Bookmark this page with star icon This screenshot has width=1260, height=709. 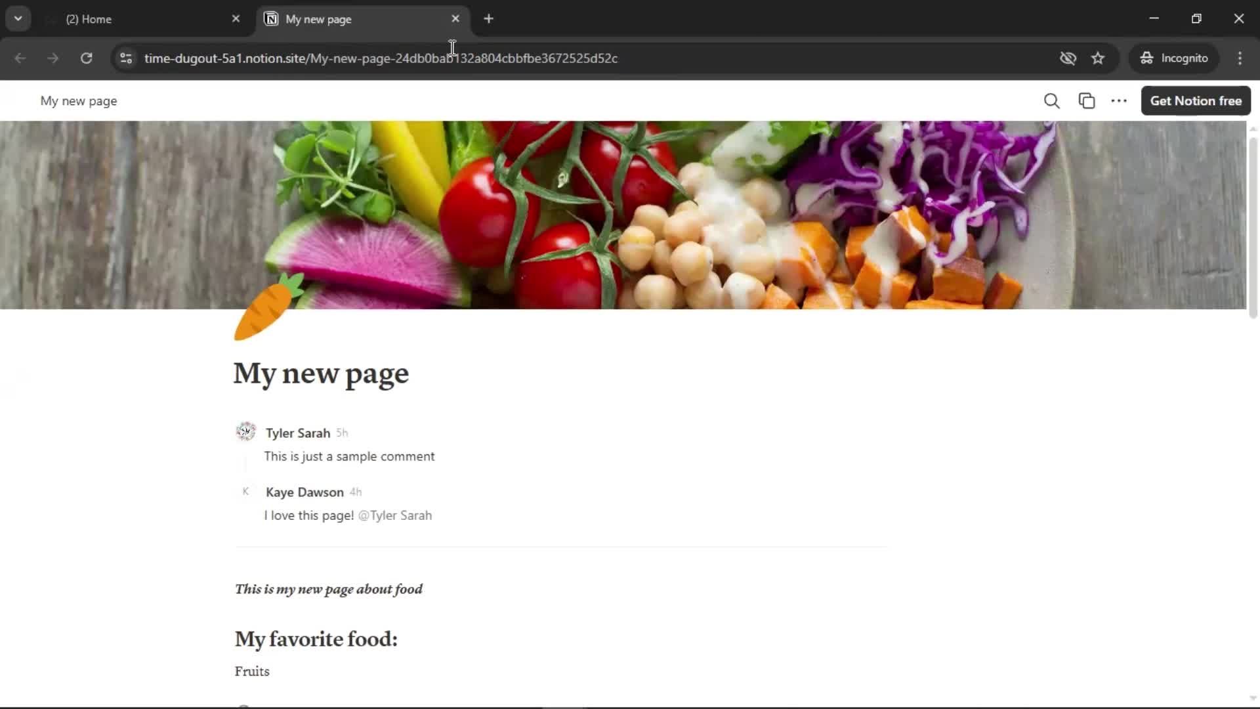click(x=1098, y=58)
